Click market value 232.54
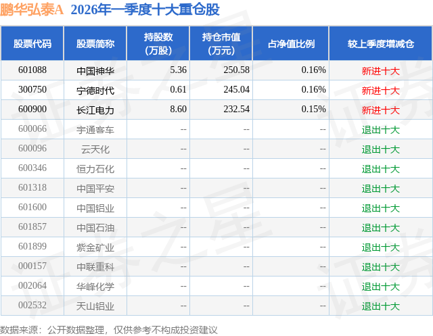 (x=236, y=110)
